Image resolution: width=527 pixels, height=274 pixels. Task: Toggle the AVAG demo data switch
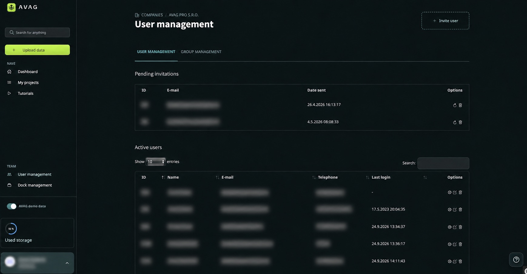12,206
